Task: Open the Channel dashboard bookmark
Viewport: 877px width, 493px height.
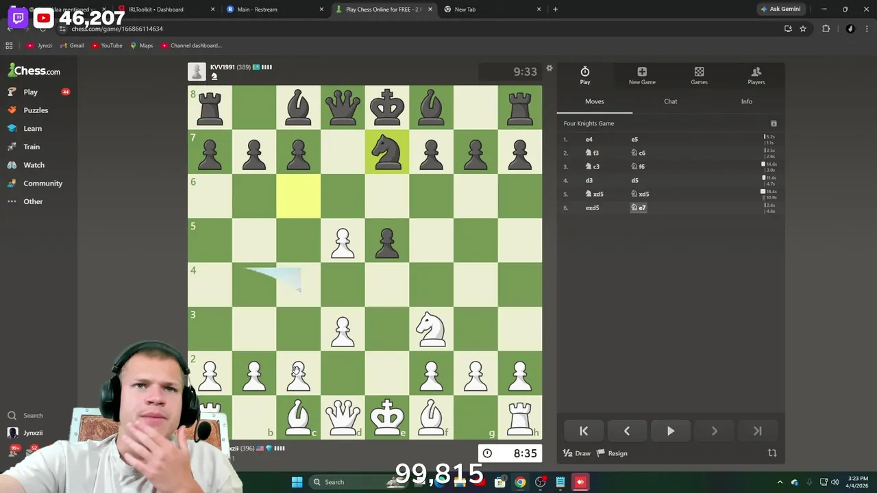Action: point(191,45)
